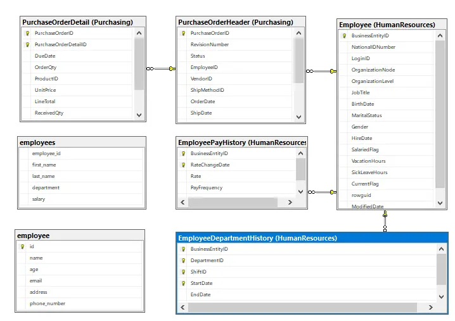Click the key icon beside StartDate
The height and width of the screenshot is (321, 455).
coord(183,283)
